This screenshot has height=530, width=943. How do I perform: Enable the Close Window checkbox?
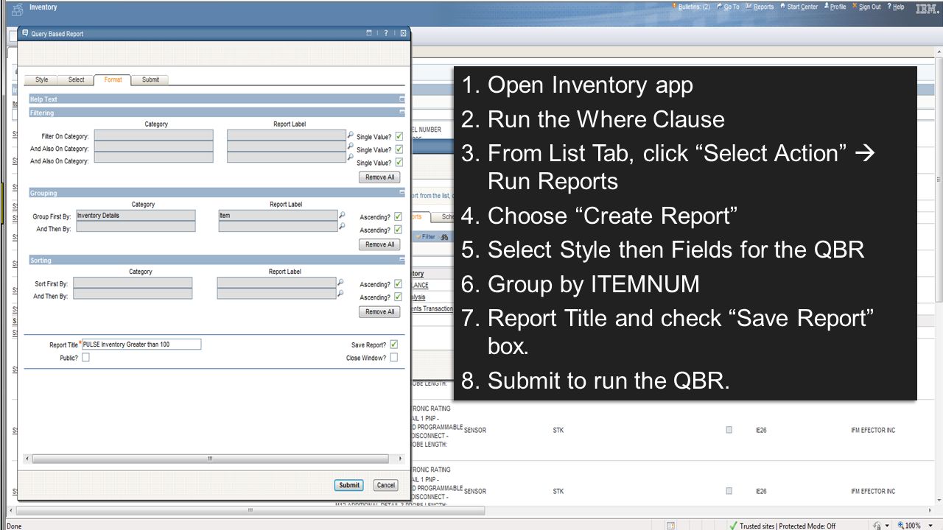[x=394, y=357]
